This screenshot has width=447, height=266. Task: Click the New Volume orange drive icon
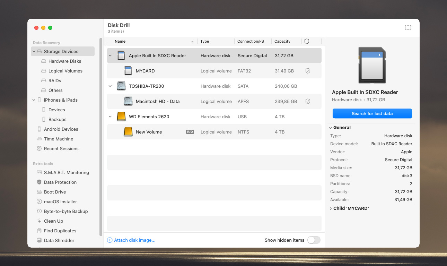click(128, 132)
